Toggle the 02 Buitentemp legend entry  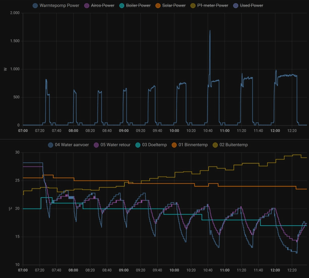click(230, 145)
